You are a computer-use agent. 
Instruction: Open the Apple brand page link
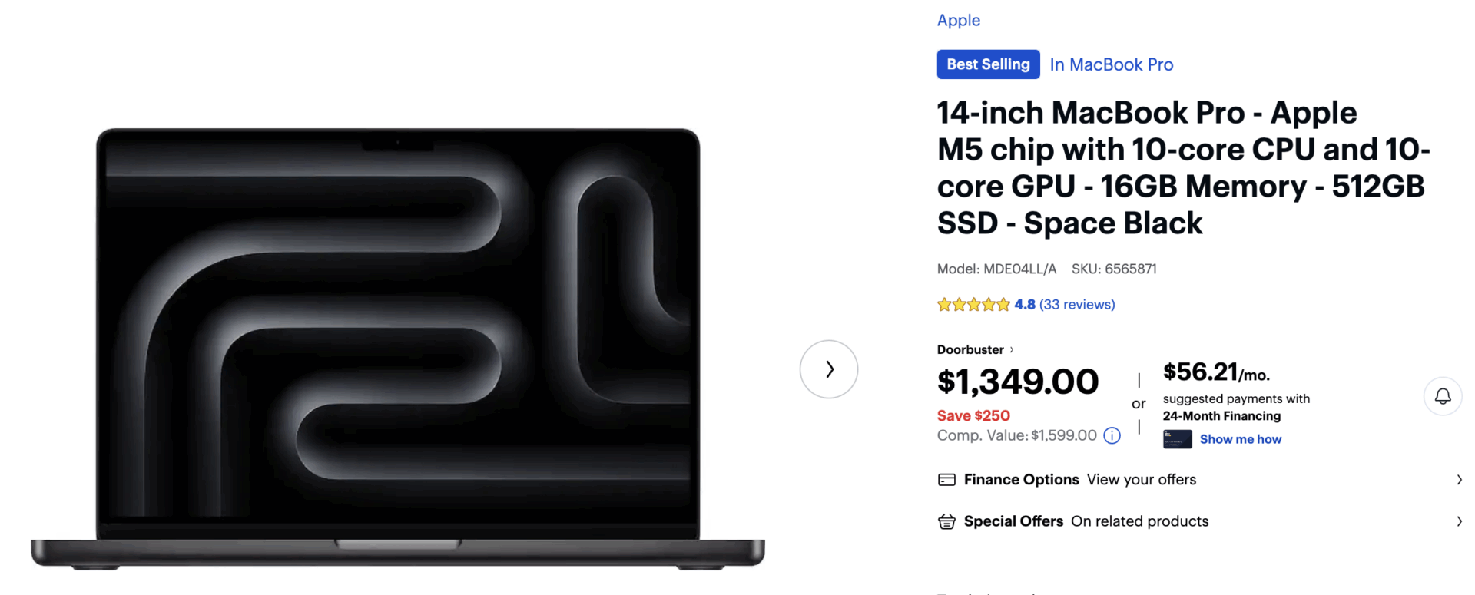958,20
